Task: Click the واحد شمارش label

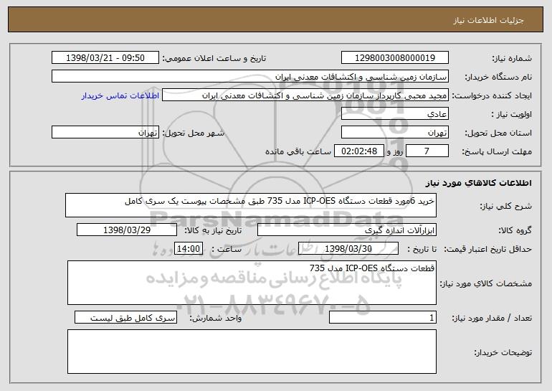Action: 216,318
